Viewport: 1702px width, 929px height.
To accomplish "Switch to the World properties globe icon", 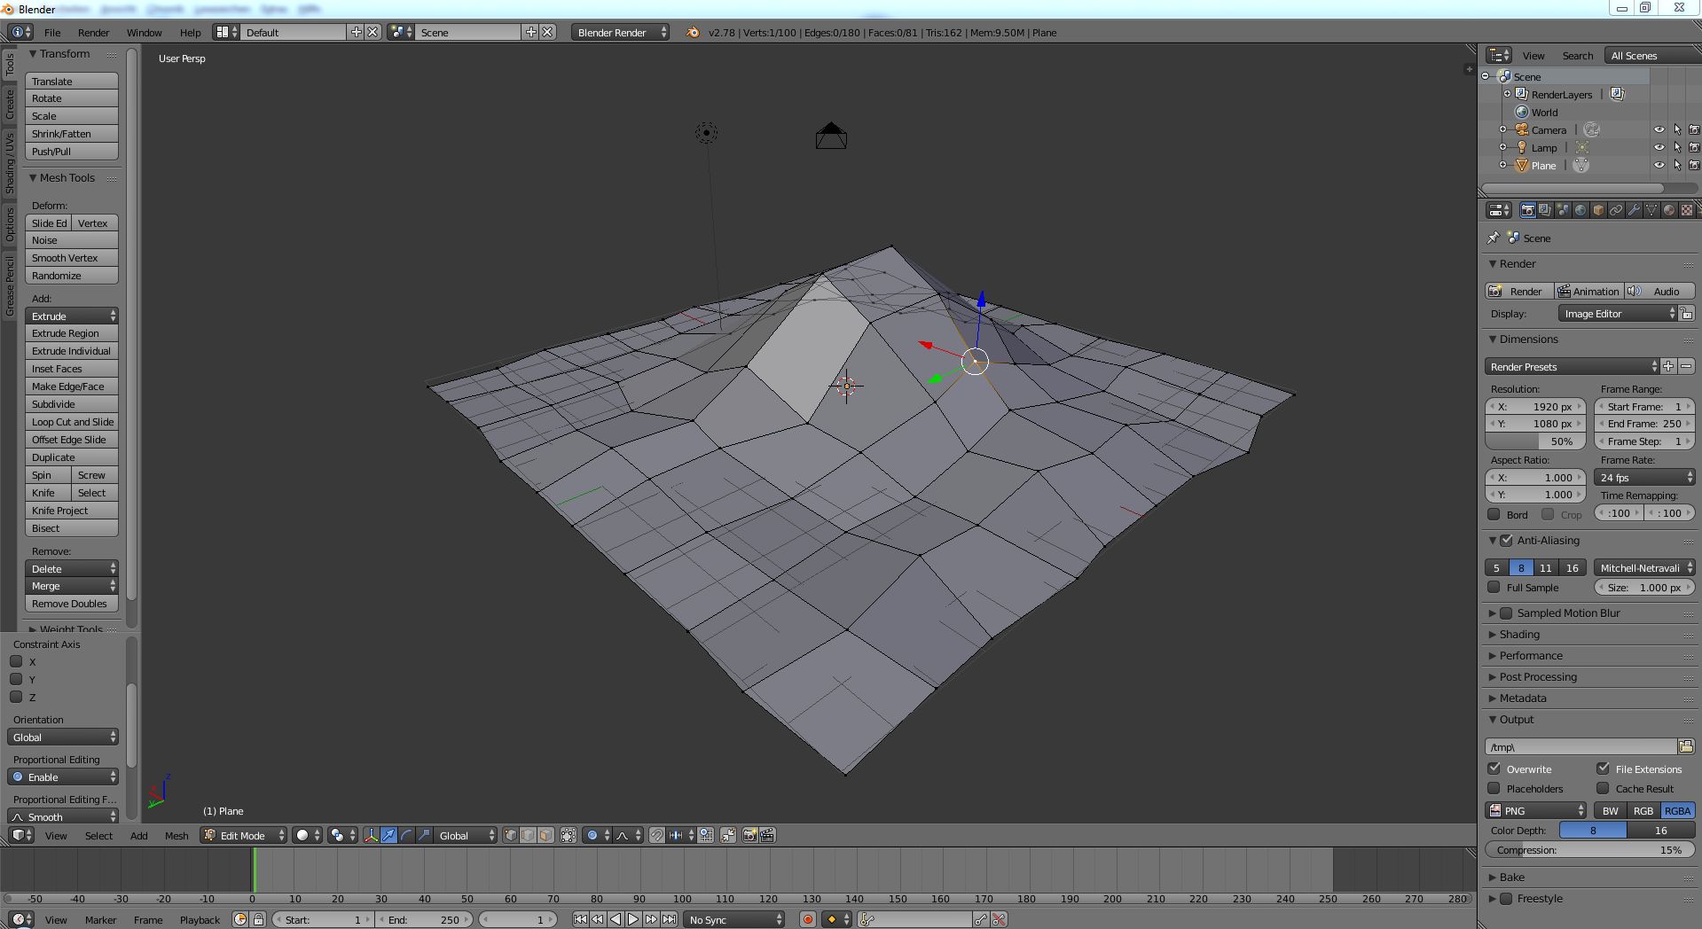I will (x=1580, y=210).
